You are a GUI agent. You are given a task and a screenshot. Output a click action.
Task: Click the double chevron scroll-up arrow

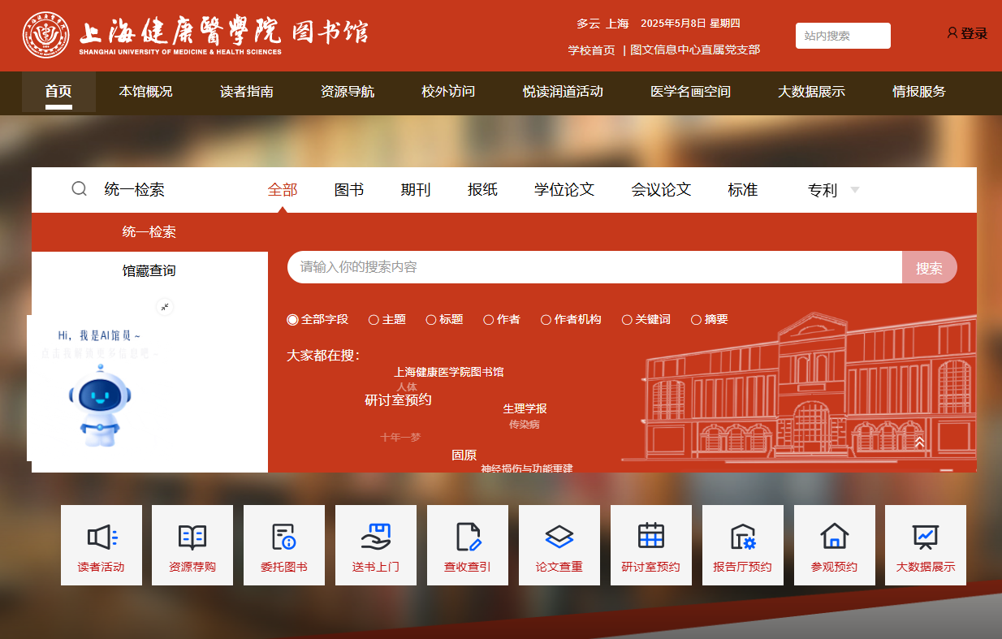(919, 443)
